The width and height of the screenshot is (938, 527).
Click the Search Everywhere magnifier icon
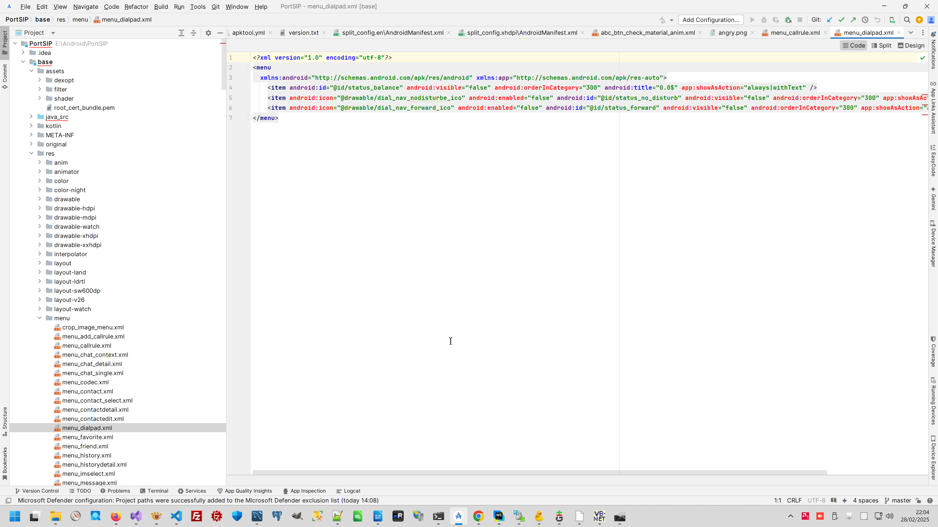(907, 20)
